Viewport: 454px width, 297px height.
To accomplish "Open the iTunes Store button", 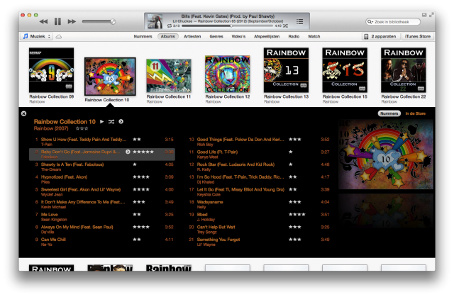I will click(x=418, y=36).
